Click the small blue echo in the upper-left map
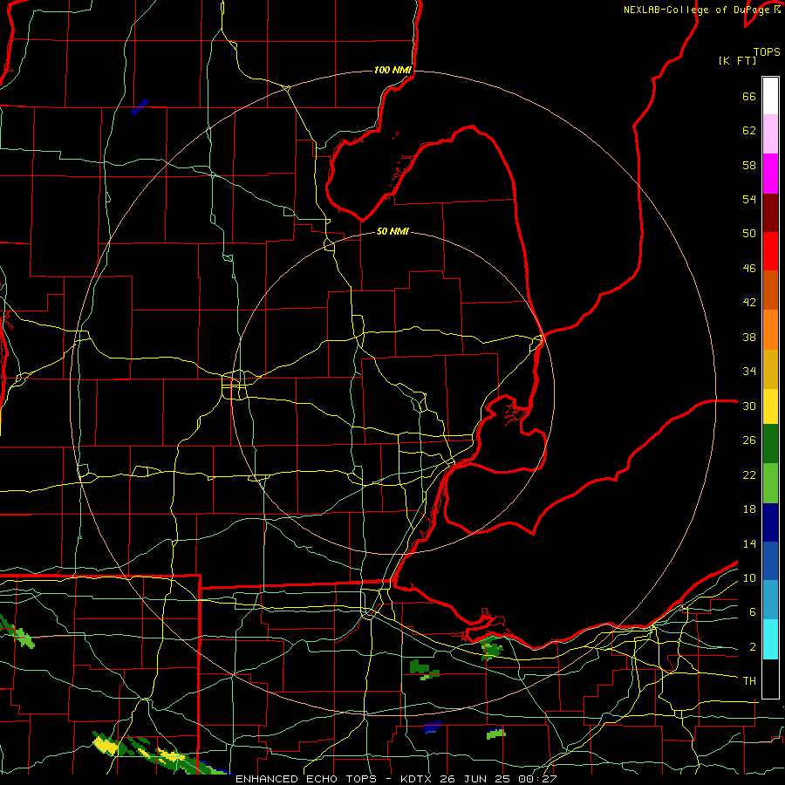This screenshot has width=785, height=785. click(140, 107)
